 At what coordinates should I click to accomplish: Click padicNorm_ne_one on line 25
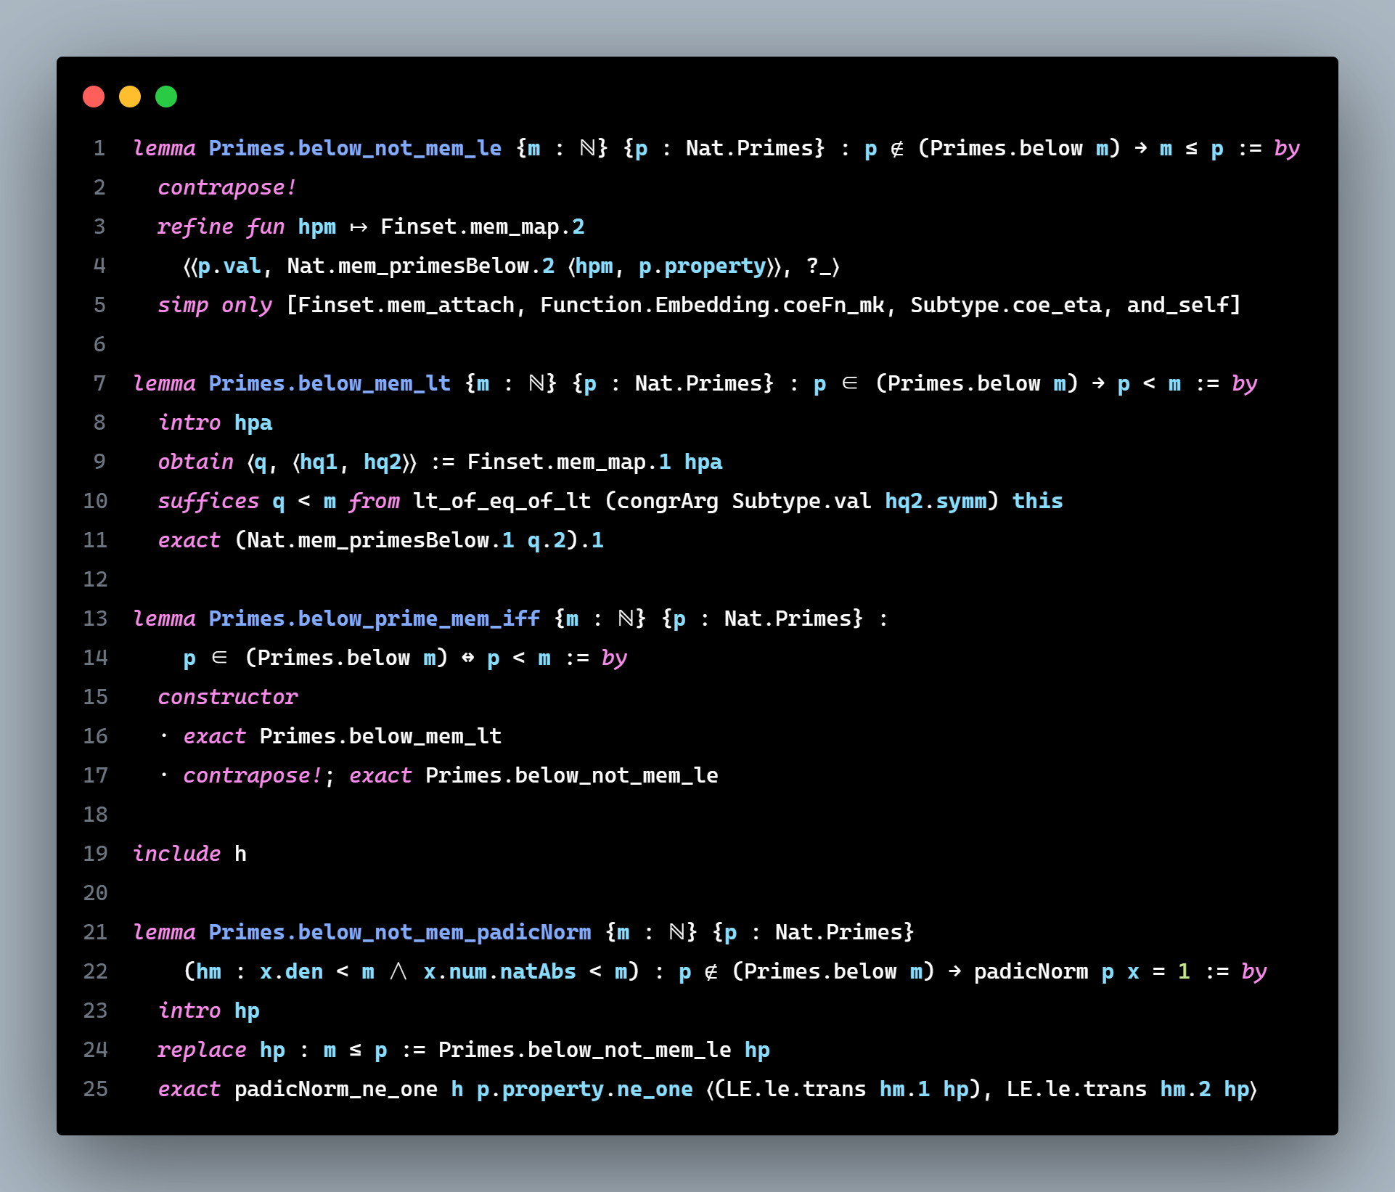336,1090
